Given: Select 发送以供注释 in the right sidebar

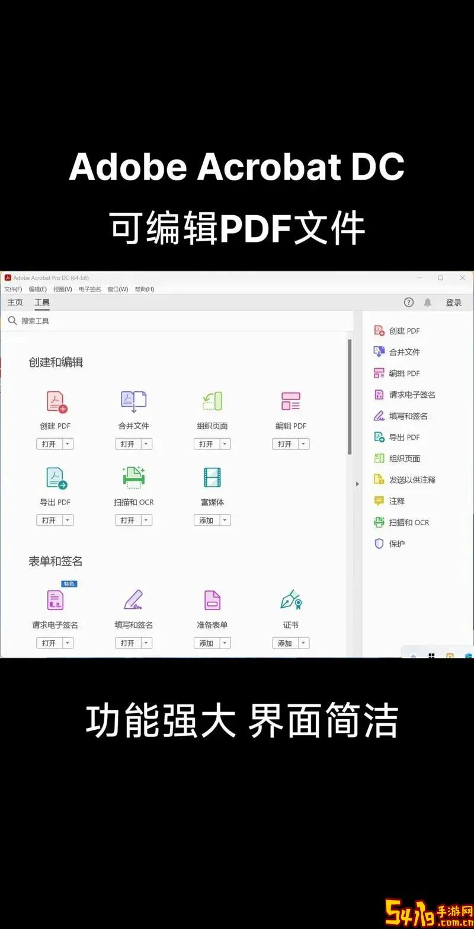Looking at the screenshot, I should click(x=405, y=480).
